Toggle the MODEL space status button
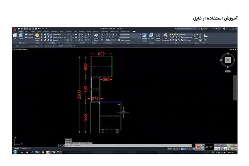Image resolution: width=249 pixels, height=166 pixels. pos(170,149)
